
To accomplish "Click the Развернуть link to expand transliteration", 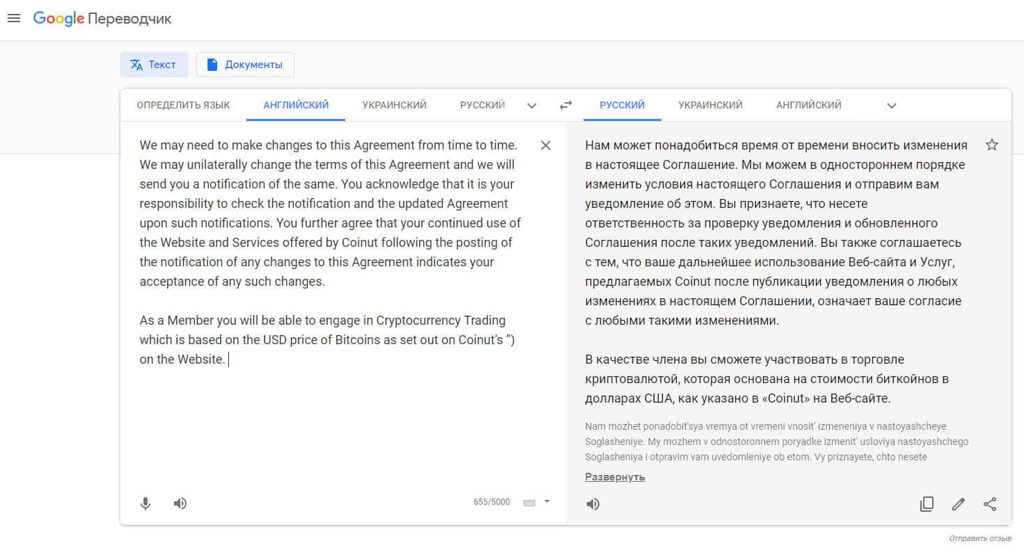I will pyautogui.click(x=615, y=477).
